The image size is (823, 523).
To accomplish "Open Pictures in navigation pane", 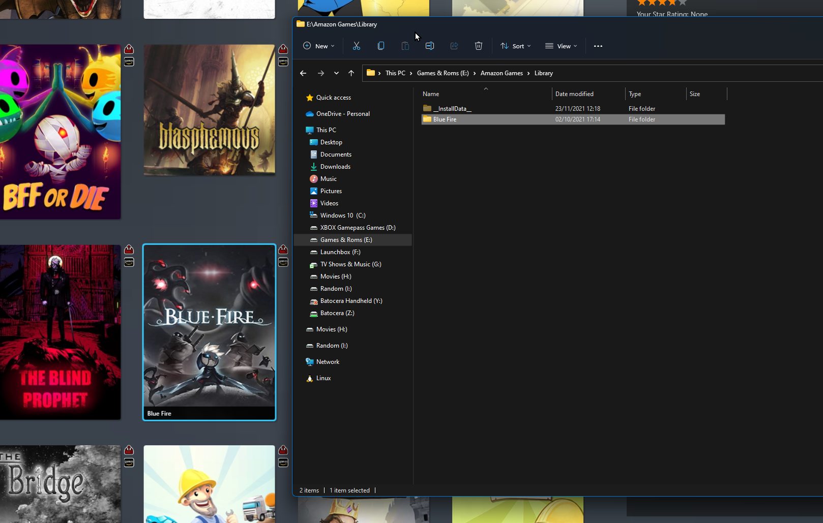I will 326,191.
